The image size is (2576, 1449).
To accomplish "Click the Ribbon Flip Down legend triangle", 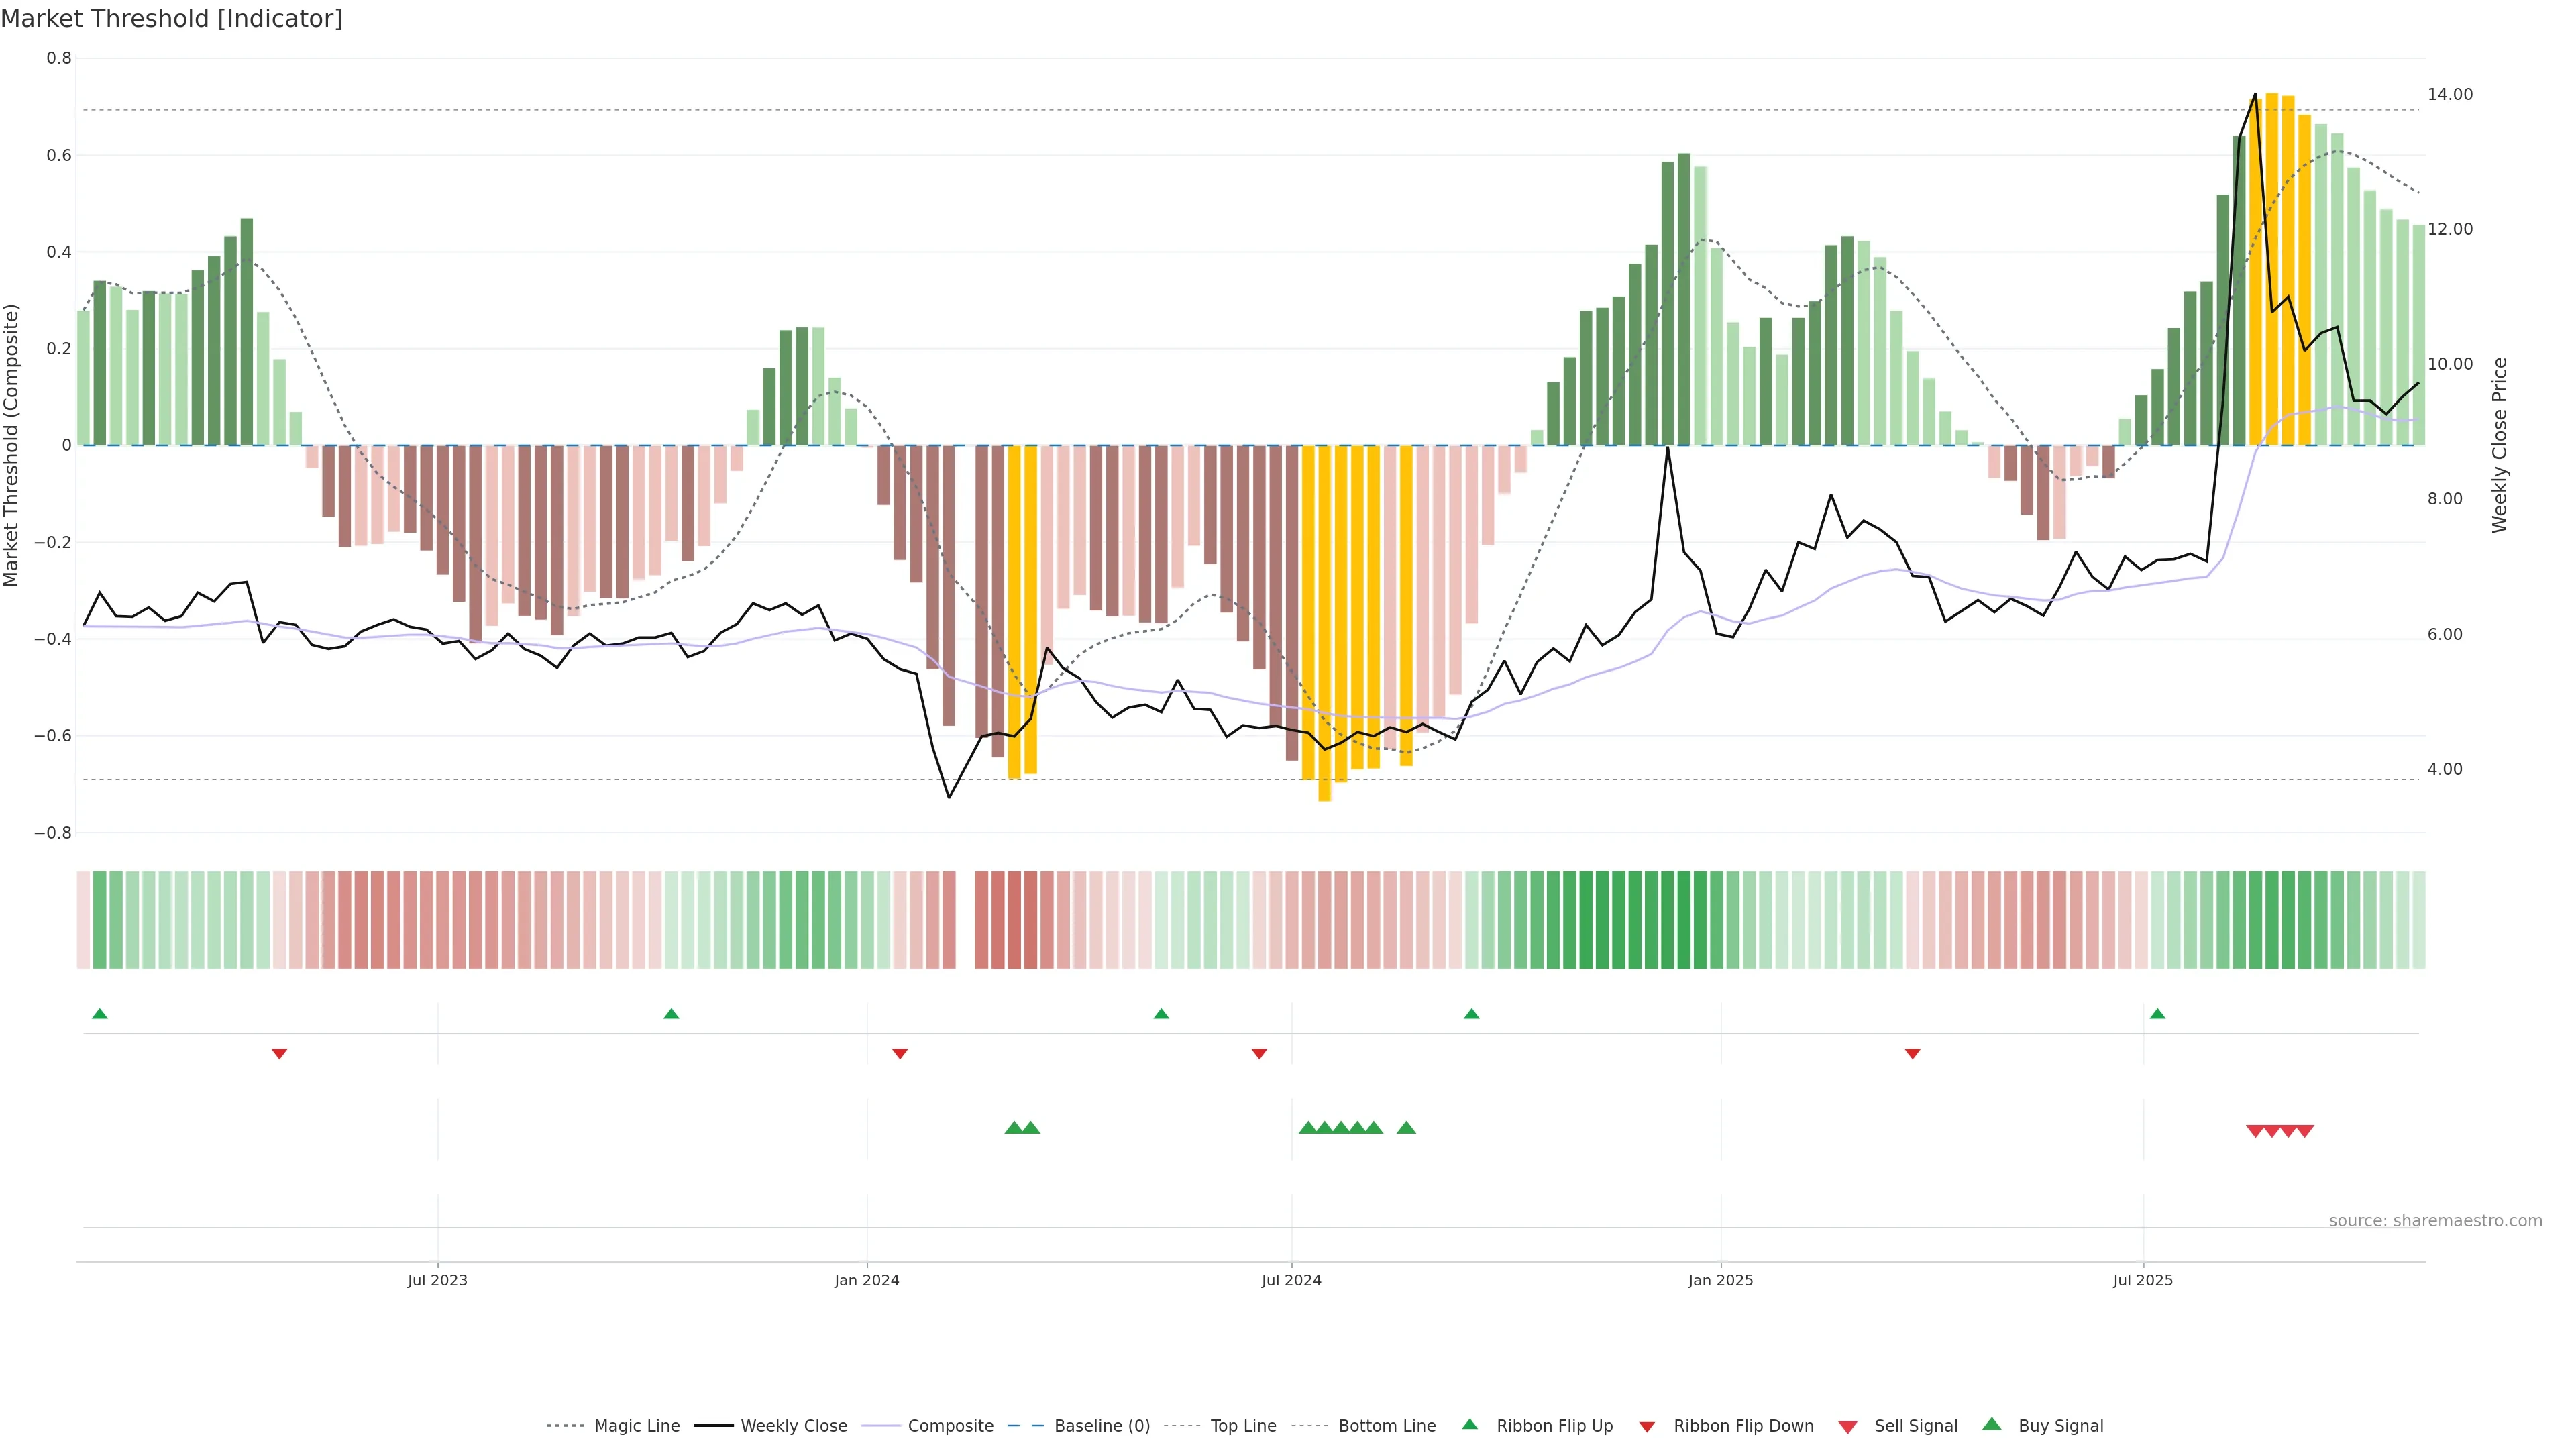I will tap(1647, 1426).
